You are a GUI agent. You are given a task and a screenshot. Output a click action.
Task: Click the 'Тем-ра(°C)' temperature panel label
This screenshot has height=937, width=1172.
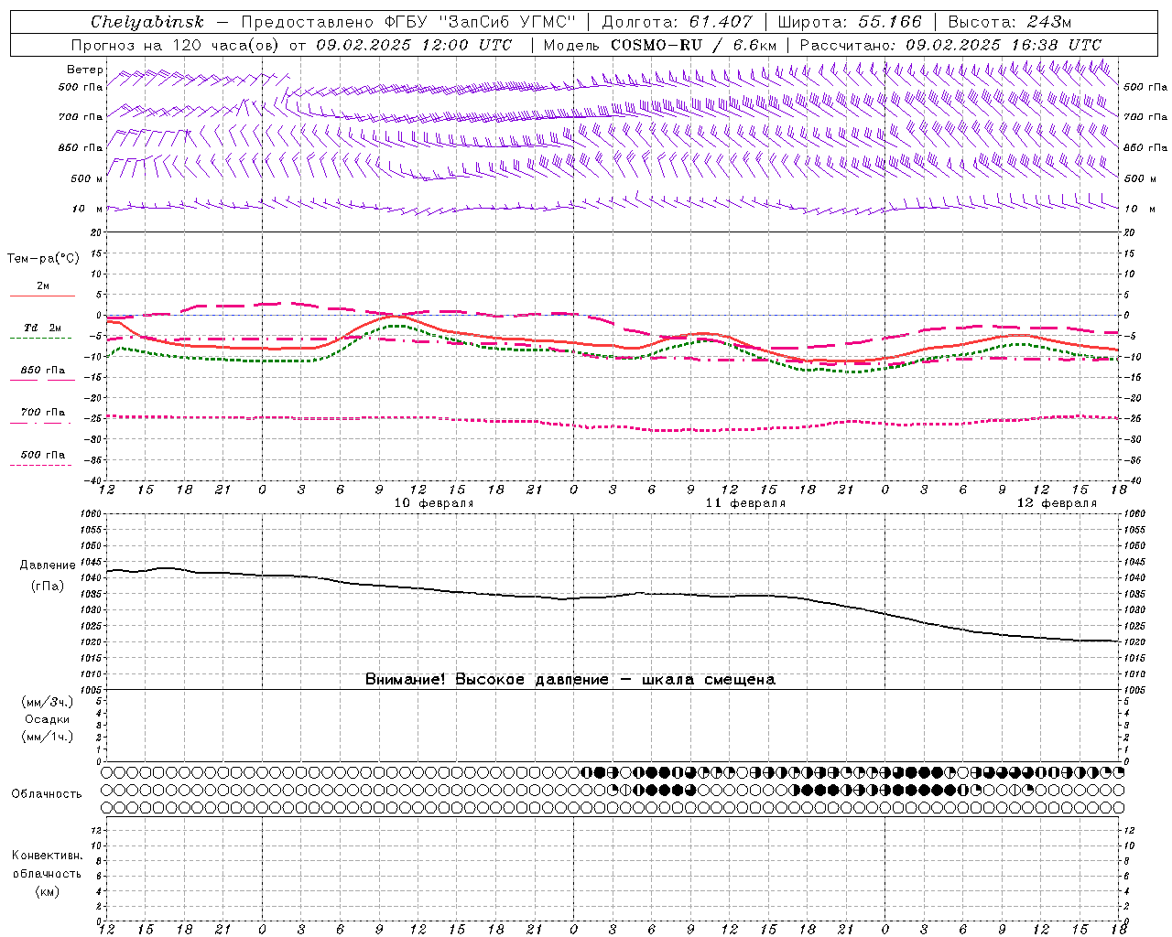tap(43, 258)
